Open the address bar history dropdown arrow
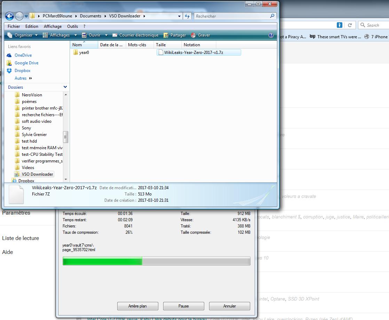The image size is (389, 320). coord(180,16)
